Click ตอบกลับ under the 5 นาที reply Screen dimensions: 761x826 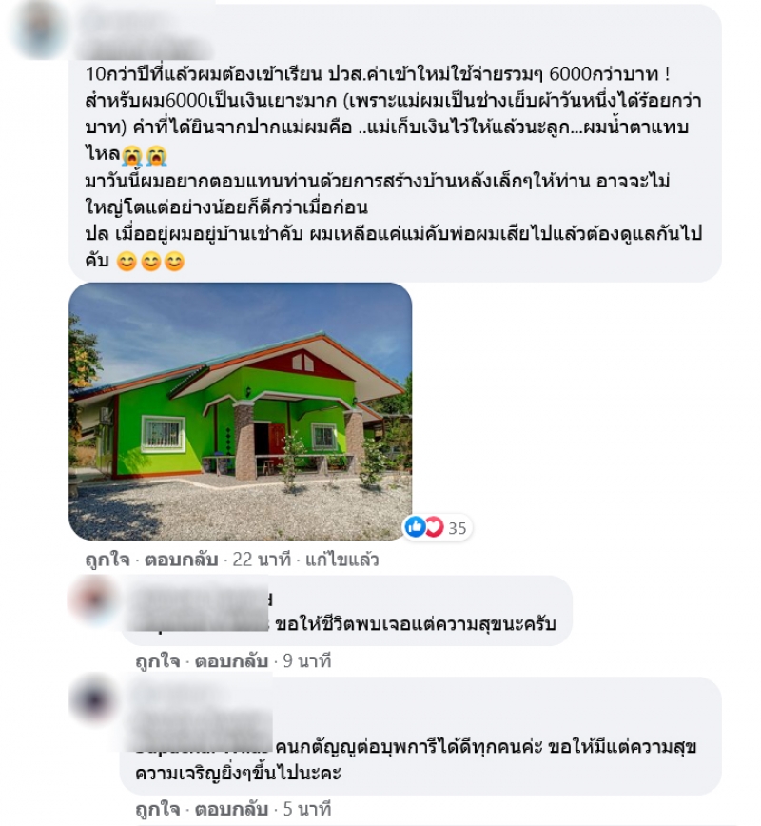tap(232, 809)
